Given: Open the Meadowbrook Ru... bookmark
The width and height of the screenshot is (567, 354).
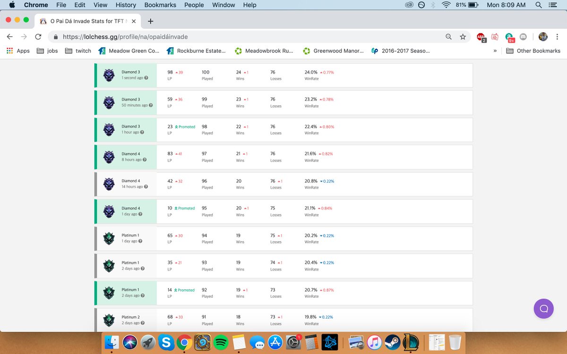Looking at the screenshot, I should point(264,51).
